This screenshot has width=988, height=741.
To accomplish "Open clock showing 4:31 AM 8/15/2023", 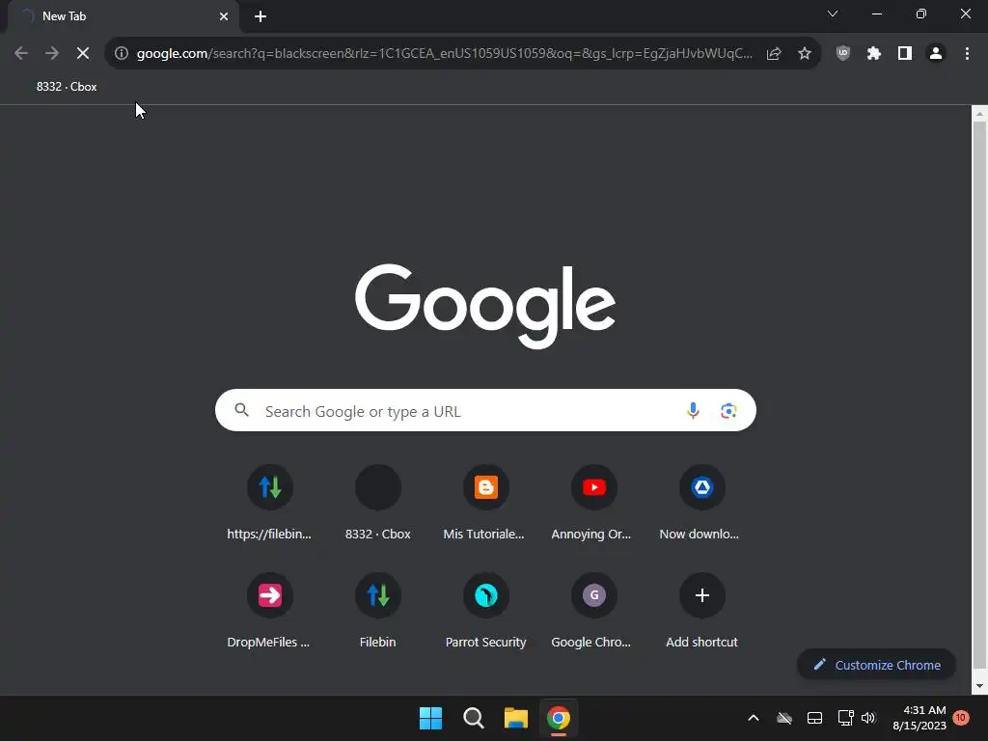I will pyautogui.click(x=919, y=718).
